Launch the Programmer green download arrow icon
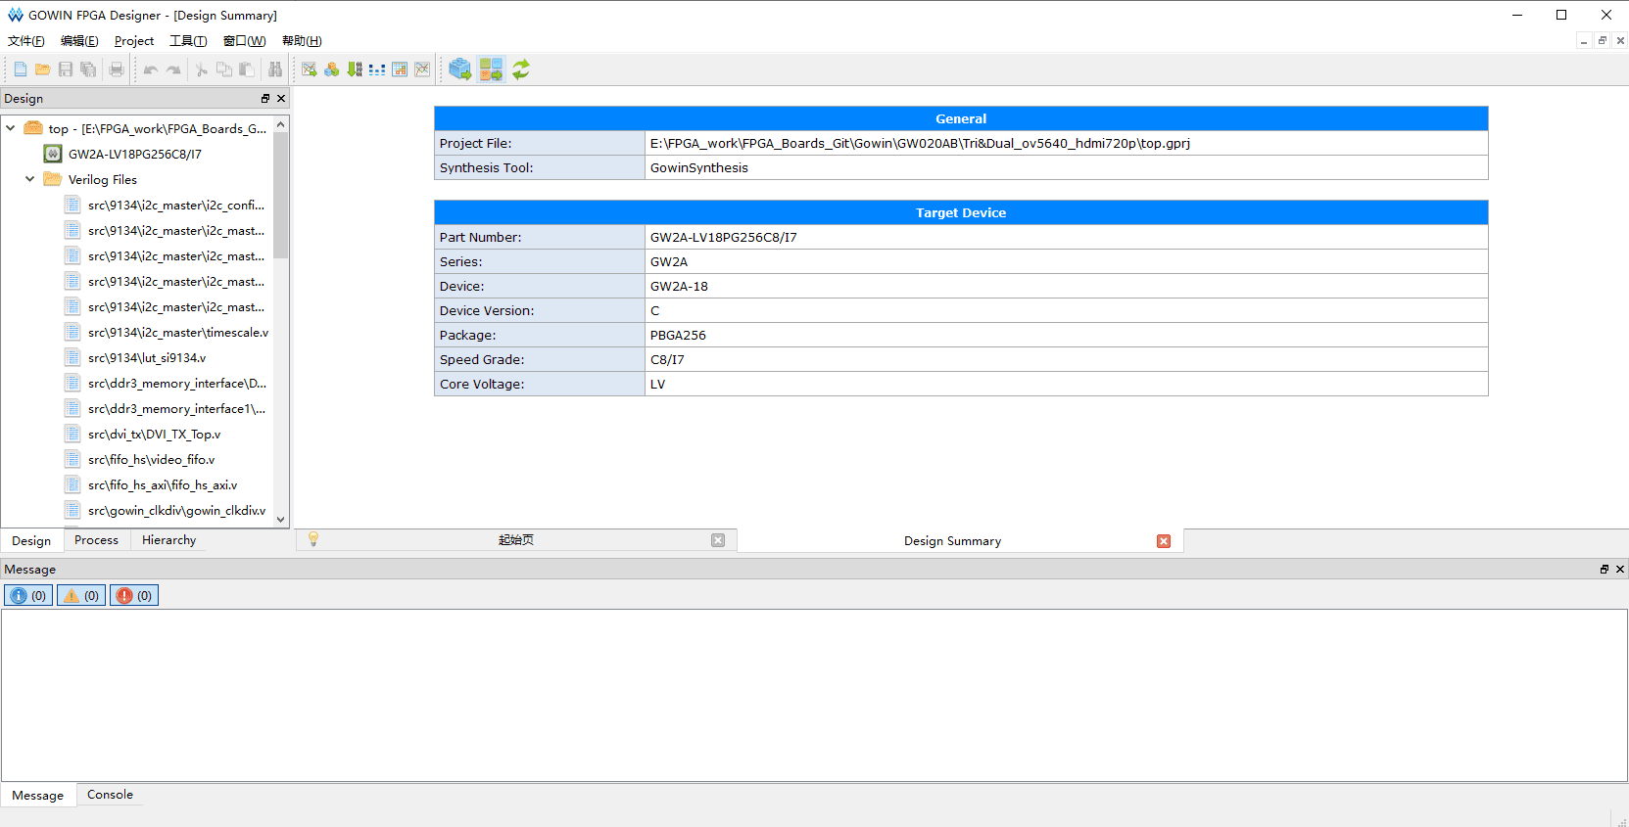 click(x=355, y=69)
